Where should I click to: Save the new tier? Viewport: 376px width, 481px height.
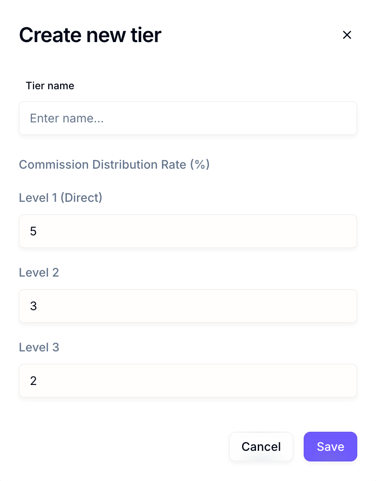point(330,447)
